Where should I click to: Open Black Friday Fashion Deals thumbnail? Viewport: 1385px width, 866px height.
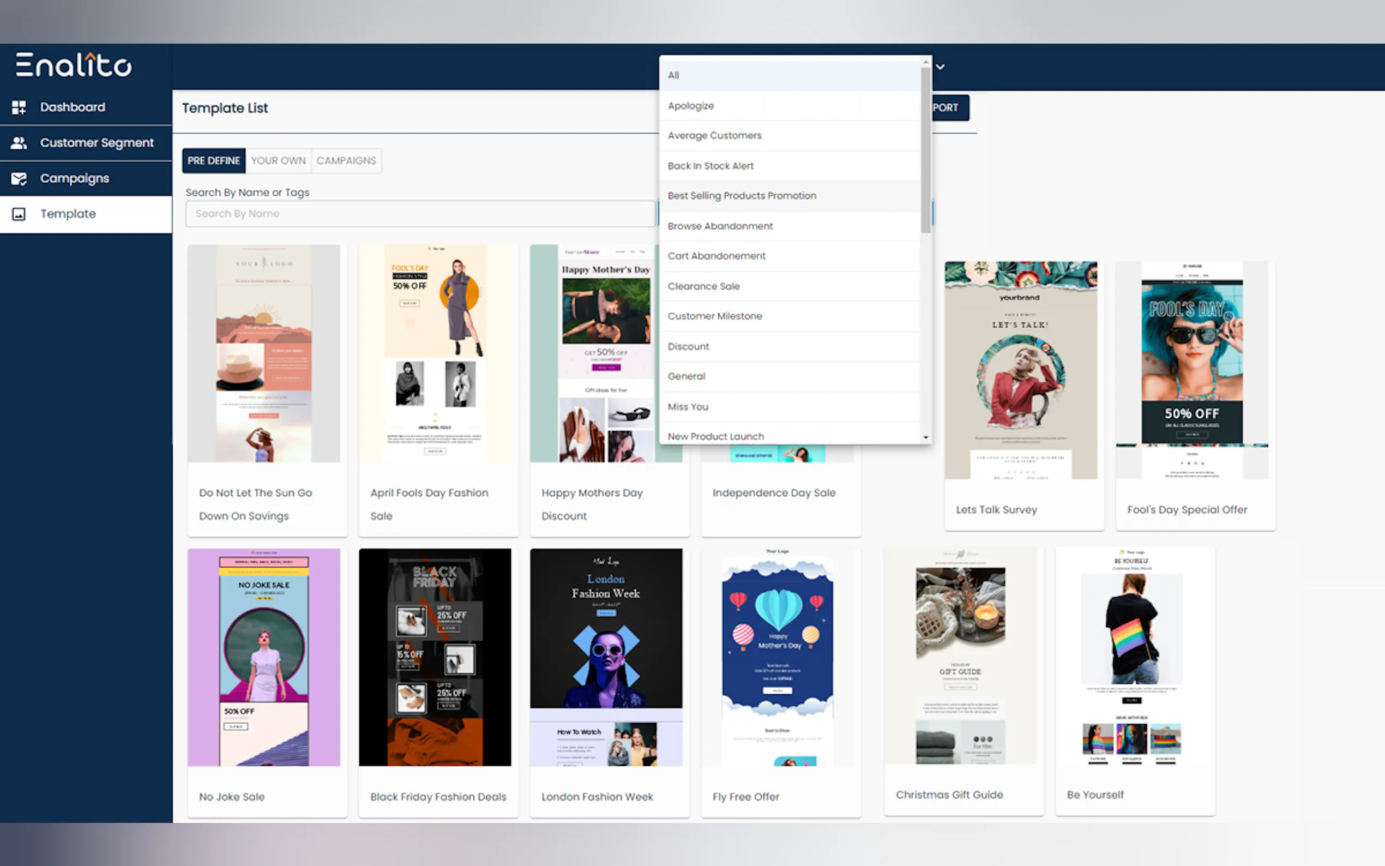435,657
